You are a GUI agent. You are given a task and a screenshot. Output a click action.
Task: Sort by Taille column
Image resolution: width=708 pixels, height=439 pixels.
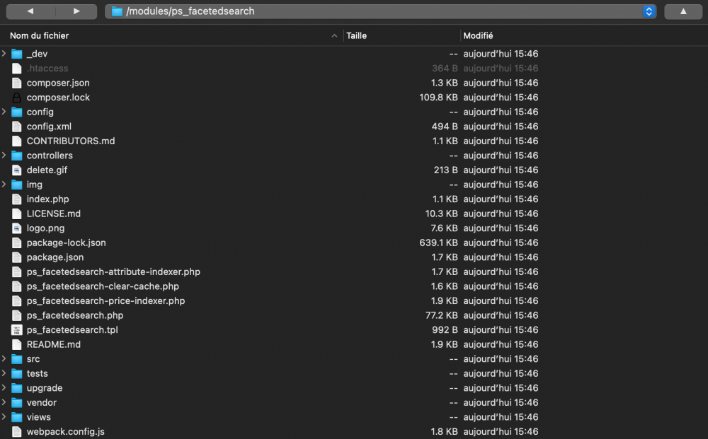356,35
